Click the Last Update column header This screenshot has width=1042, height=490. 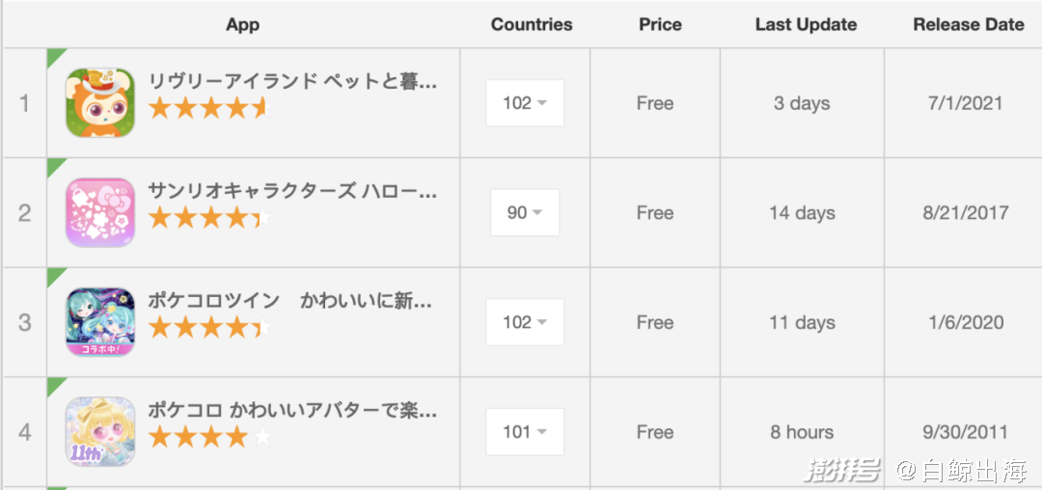click(806, 25)
